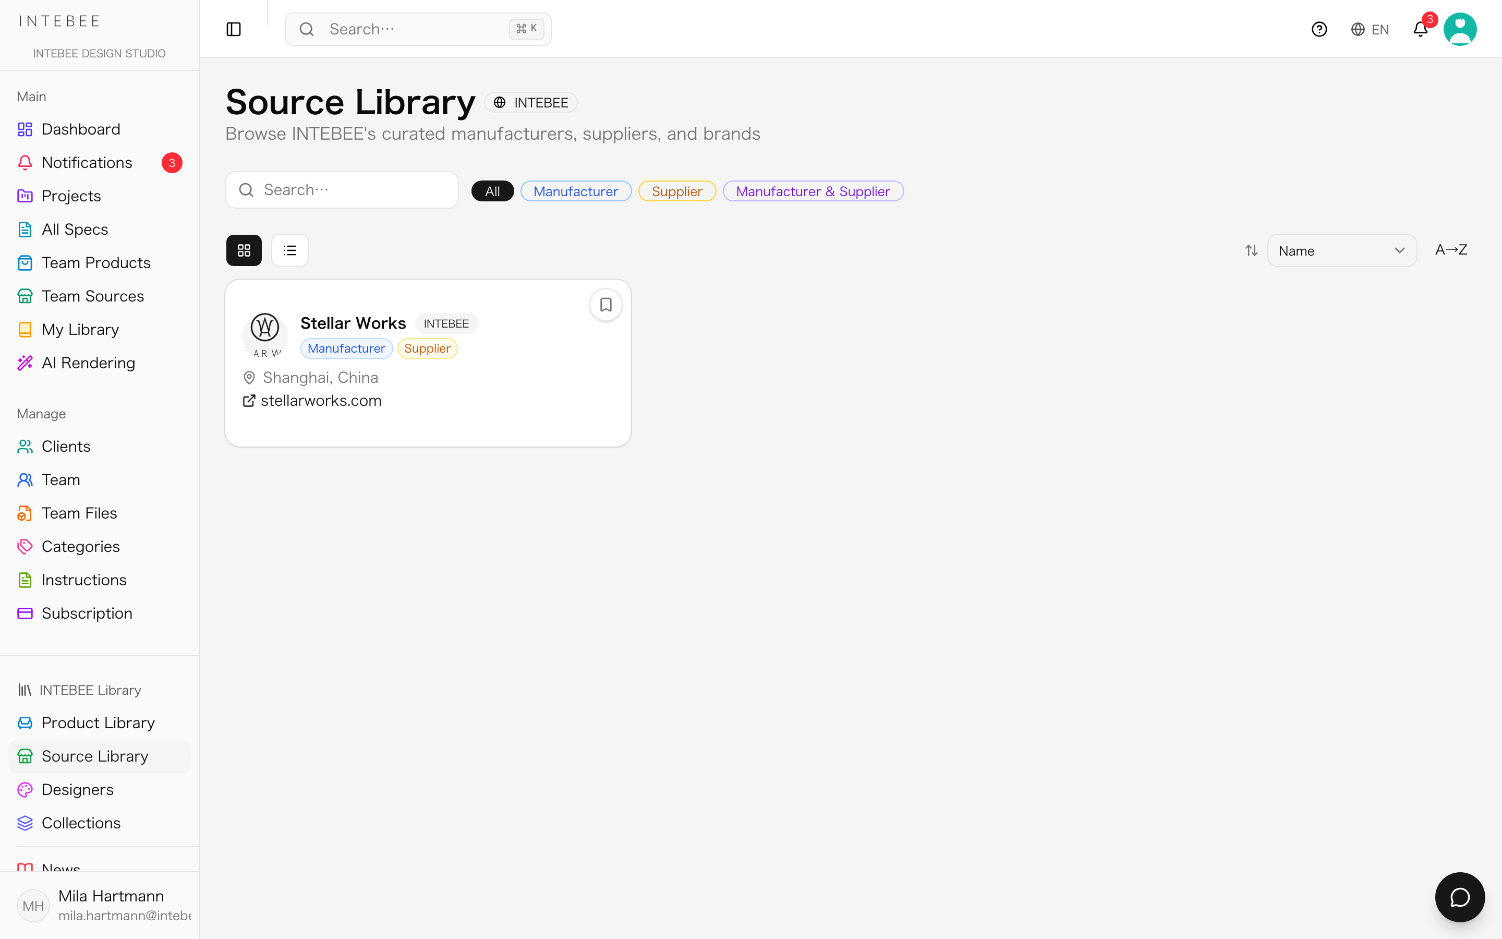This screenshot has height=939, width=1502.
Task: Open Mila Hartmann account profile
Action: click(x=99, y=906)
